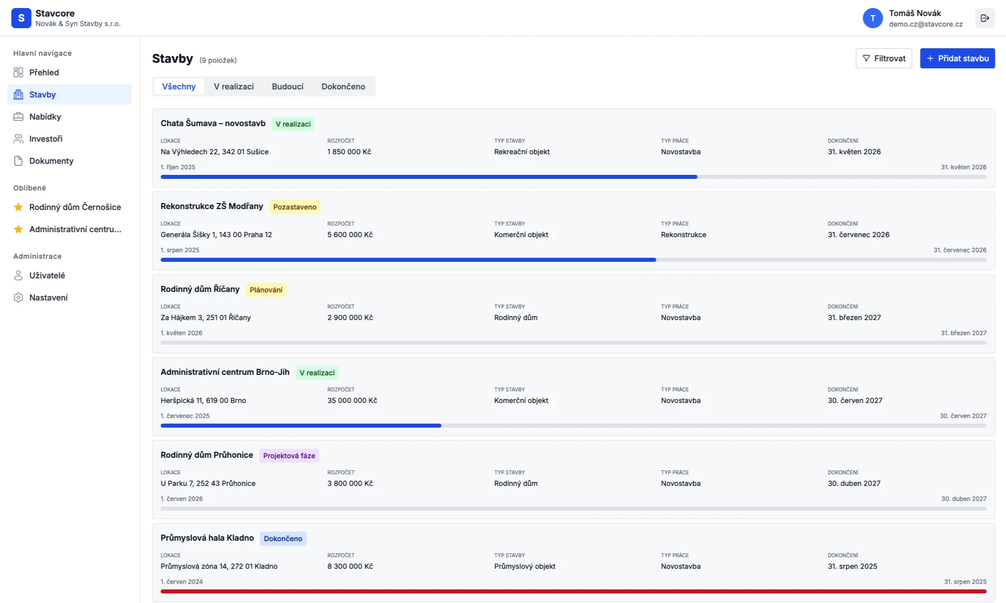Image resolution: width=1006 pixels, height=603 pixels.
Task: Click Tomáš Novák avatar circle
Action: (x=873, y=18)
